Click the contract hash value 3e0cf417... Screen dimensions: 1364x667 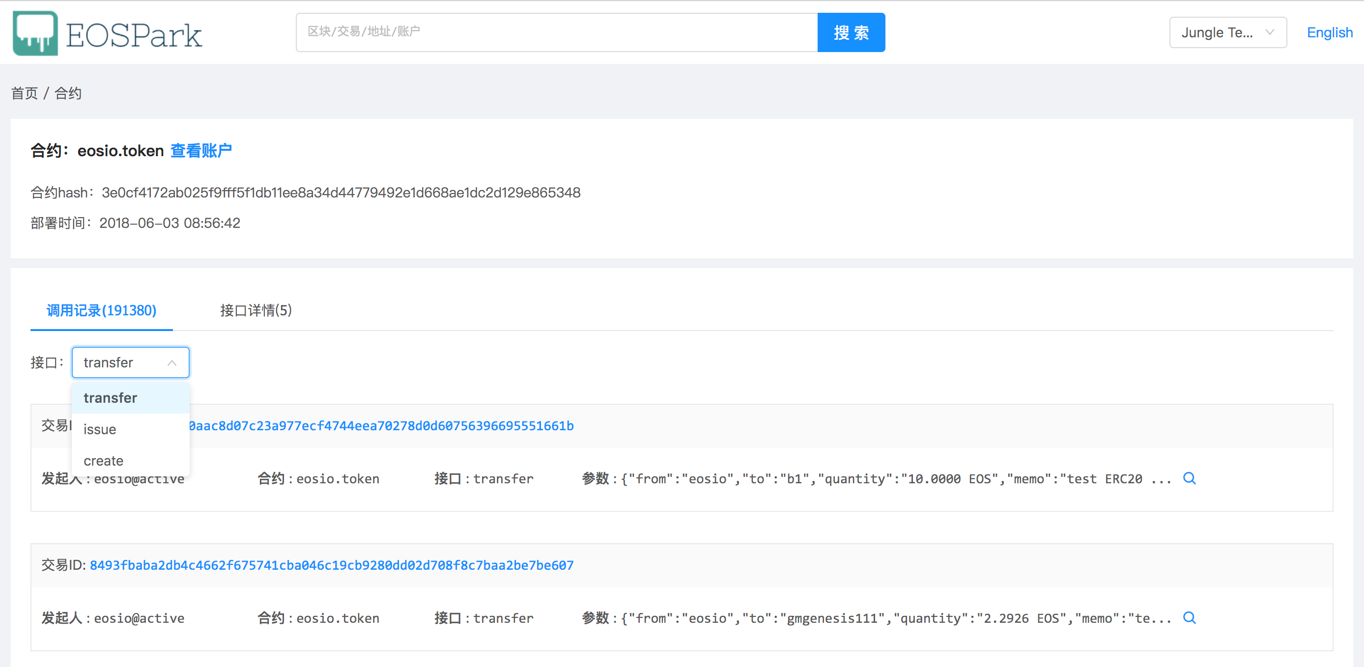(x=341, y=193)
